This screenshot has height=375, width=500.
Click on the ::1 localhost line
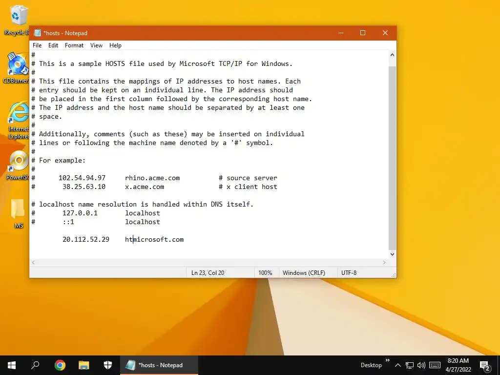[96, 222]
